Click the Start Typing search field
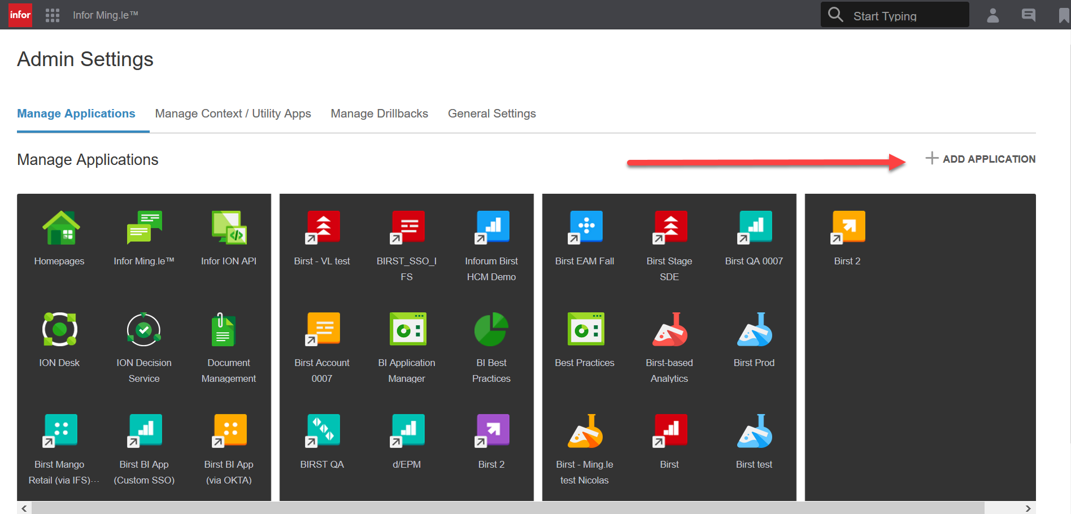 (x=895, y=15)
